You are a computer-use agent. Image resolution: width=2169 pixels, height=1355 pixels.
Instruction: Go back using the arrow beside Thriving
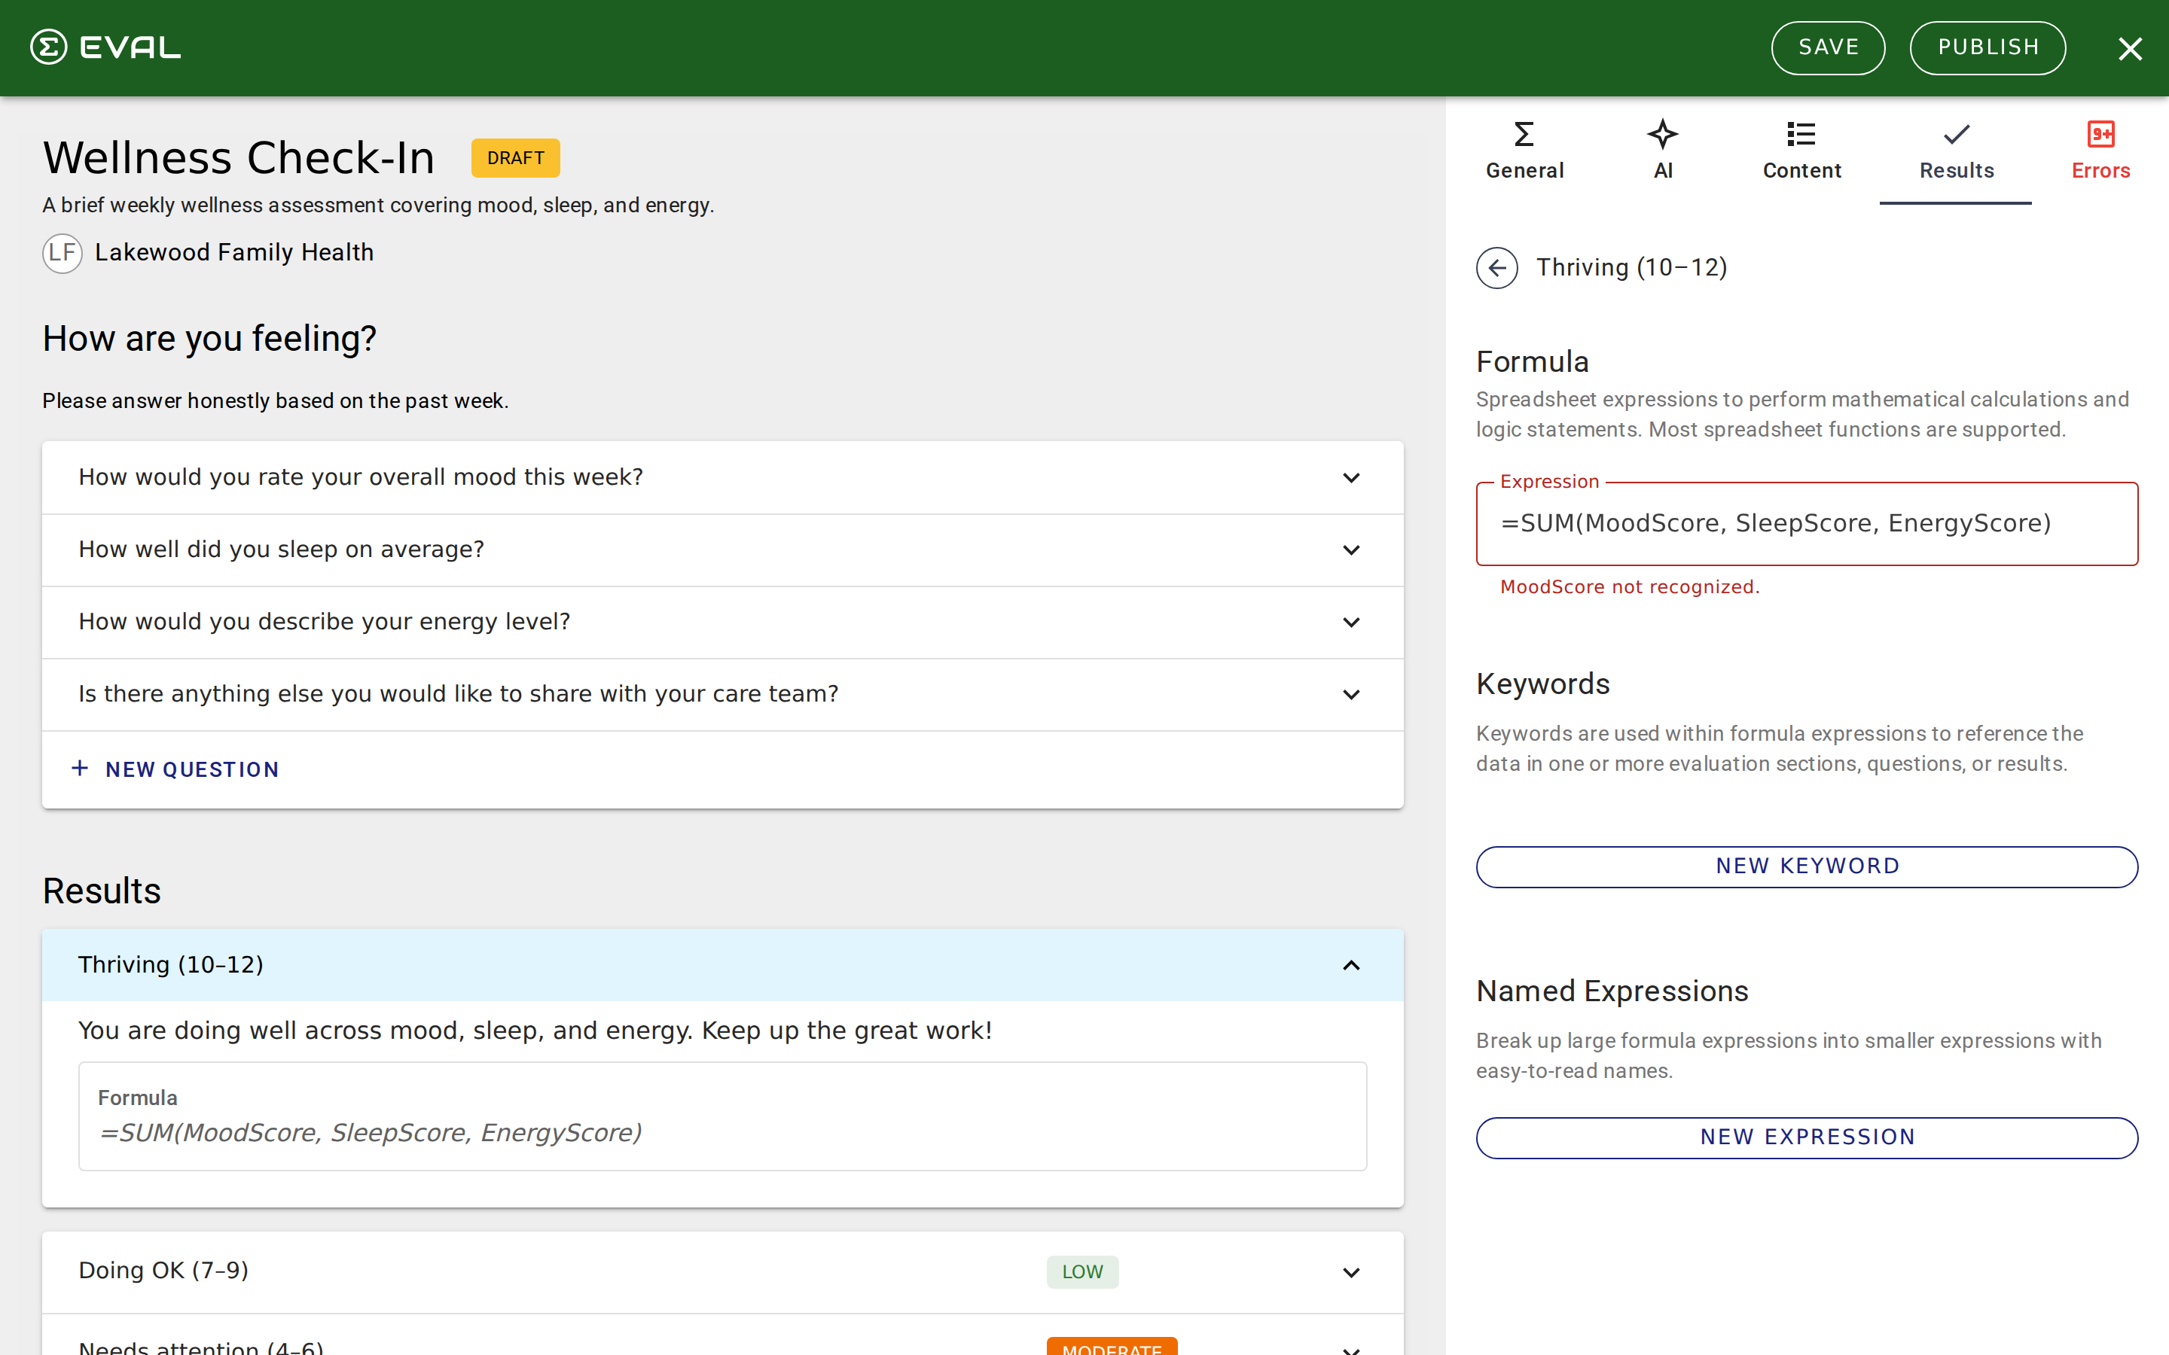tap(1496, 268)
